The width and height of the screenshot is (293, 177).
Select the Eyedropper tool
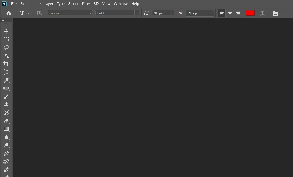[x=6, y=80]
